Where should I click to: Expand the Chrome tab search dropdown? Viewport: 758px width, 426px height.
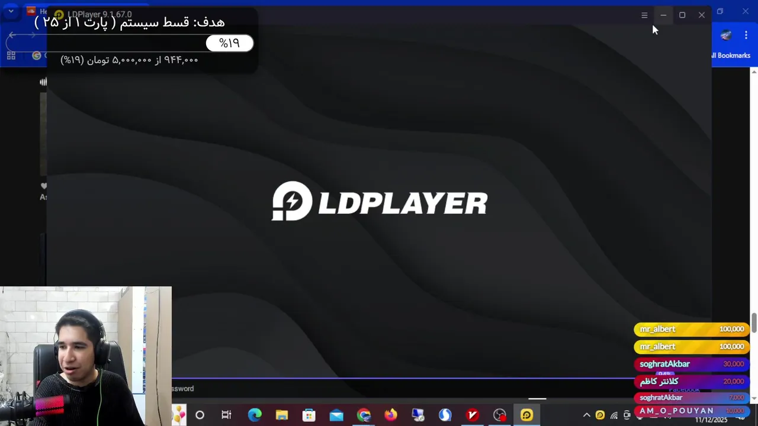coord(11,11)
